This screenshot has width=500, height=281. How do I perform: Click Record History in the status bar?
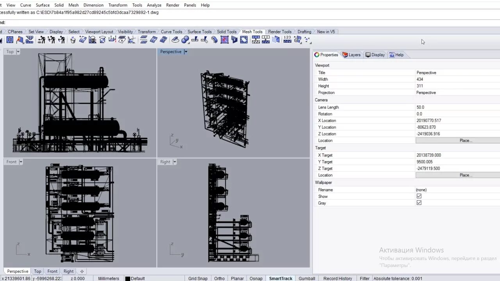coord(338,278)
